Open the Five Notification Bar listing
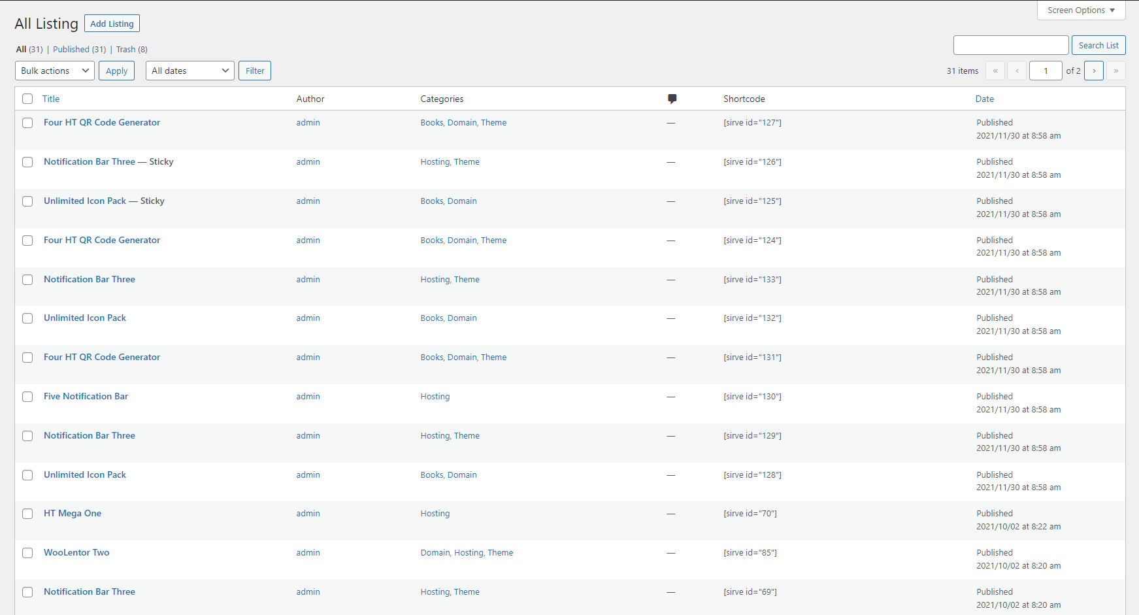This screenshot has width=1139, height=615. [86, 396]
